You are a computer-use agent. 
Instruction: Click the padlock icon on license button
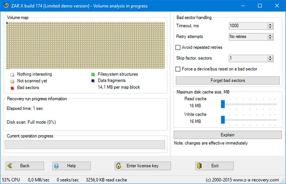pos(118,166)
